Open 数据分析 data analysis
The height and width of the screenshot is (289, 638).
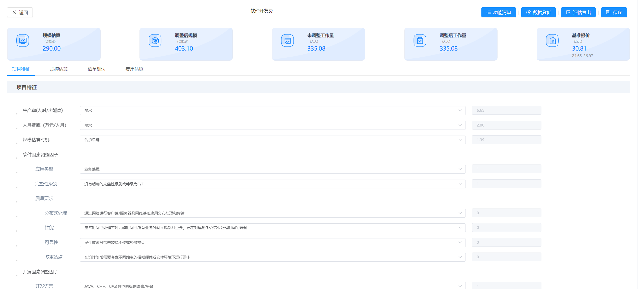(538, 12)
